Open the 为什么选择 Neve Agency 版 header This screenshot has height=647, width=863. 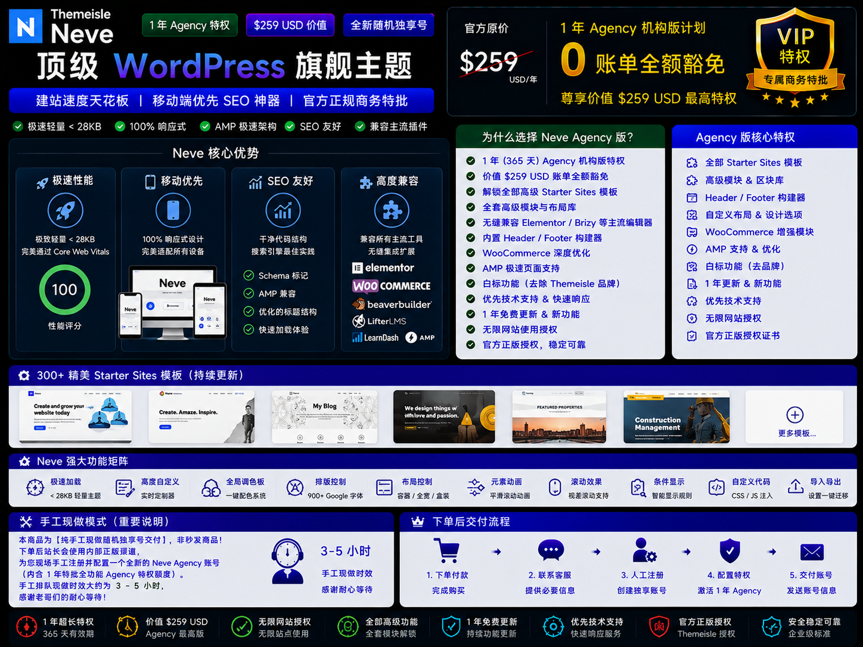tap(560, 137)
